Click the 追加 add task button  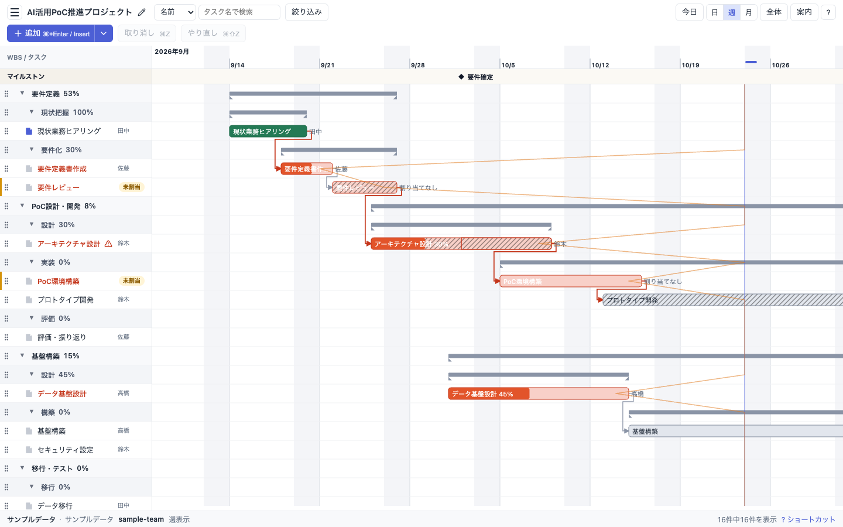(x=51, y=33)
